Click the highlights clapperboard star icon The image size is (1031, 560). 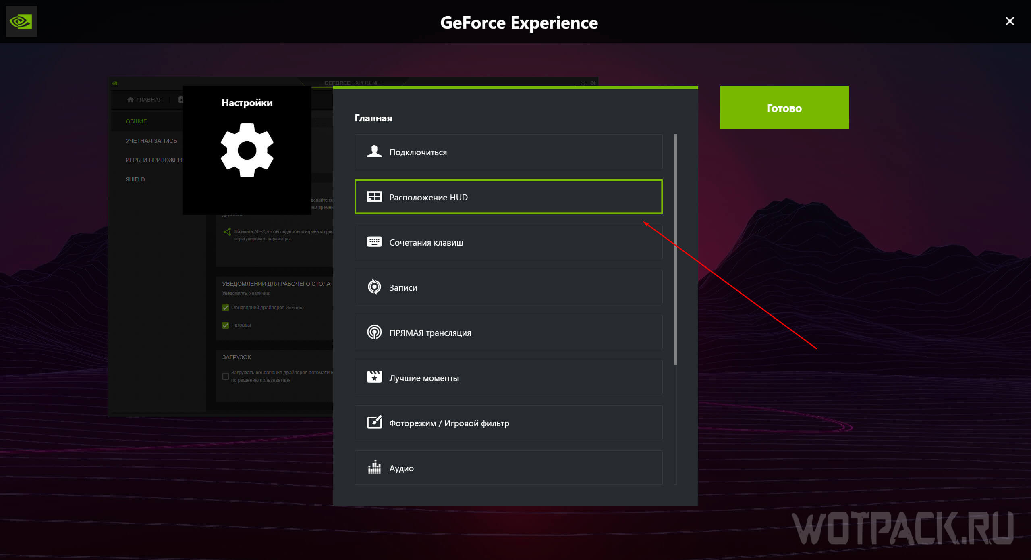click(x=374, y=377)
